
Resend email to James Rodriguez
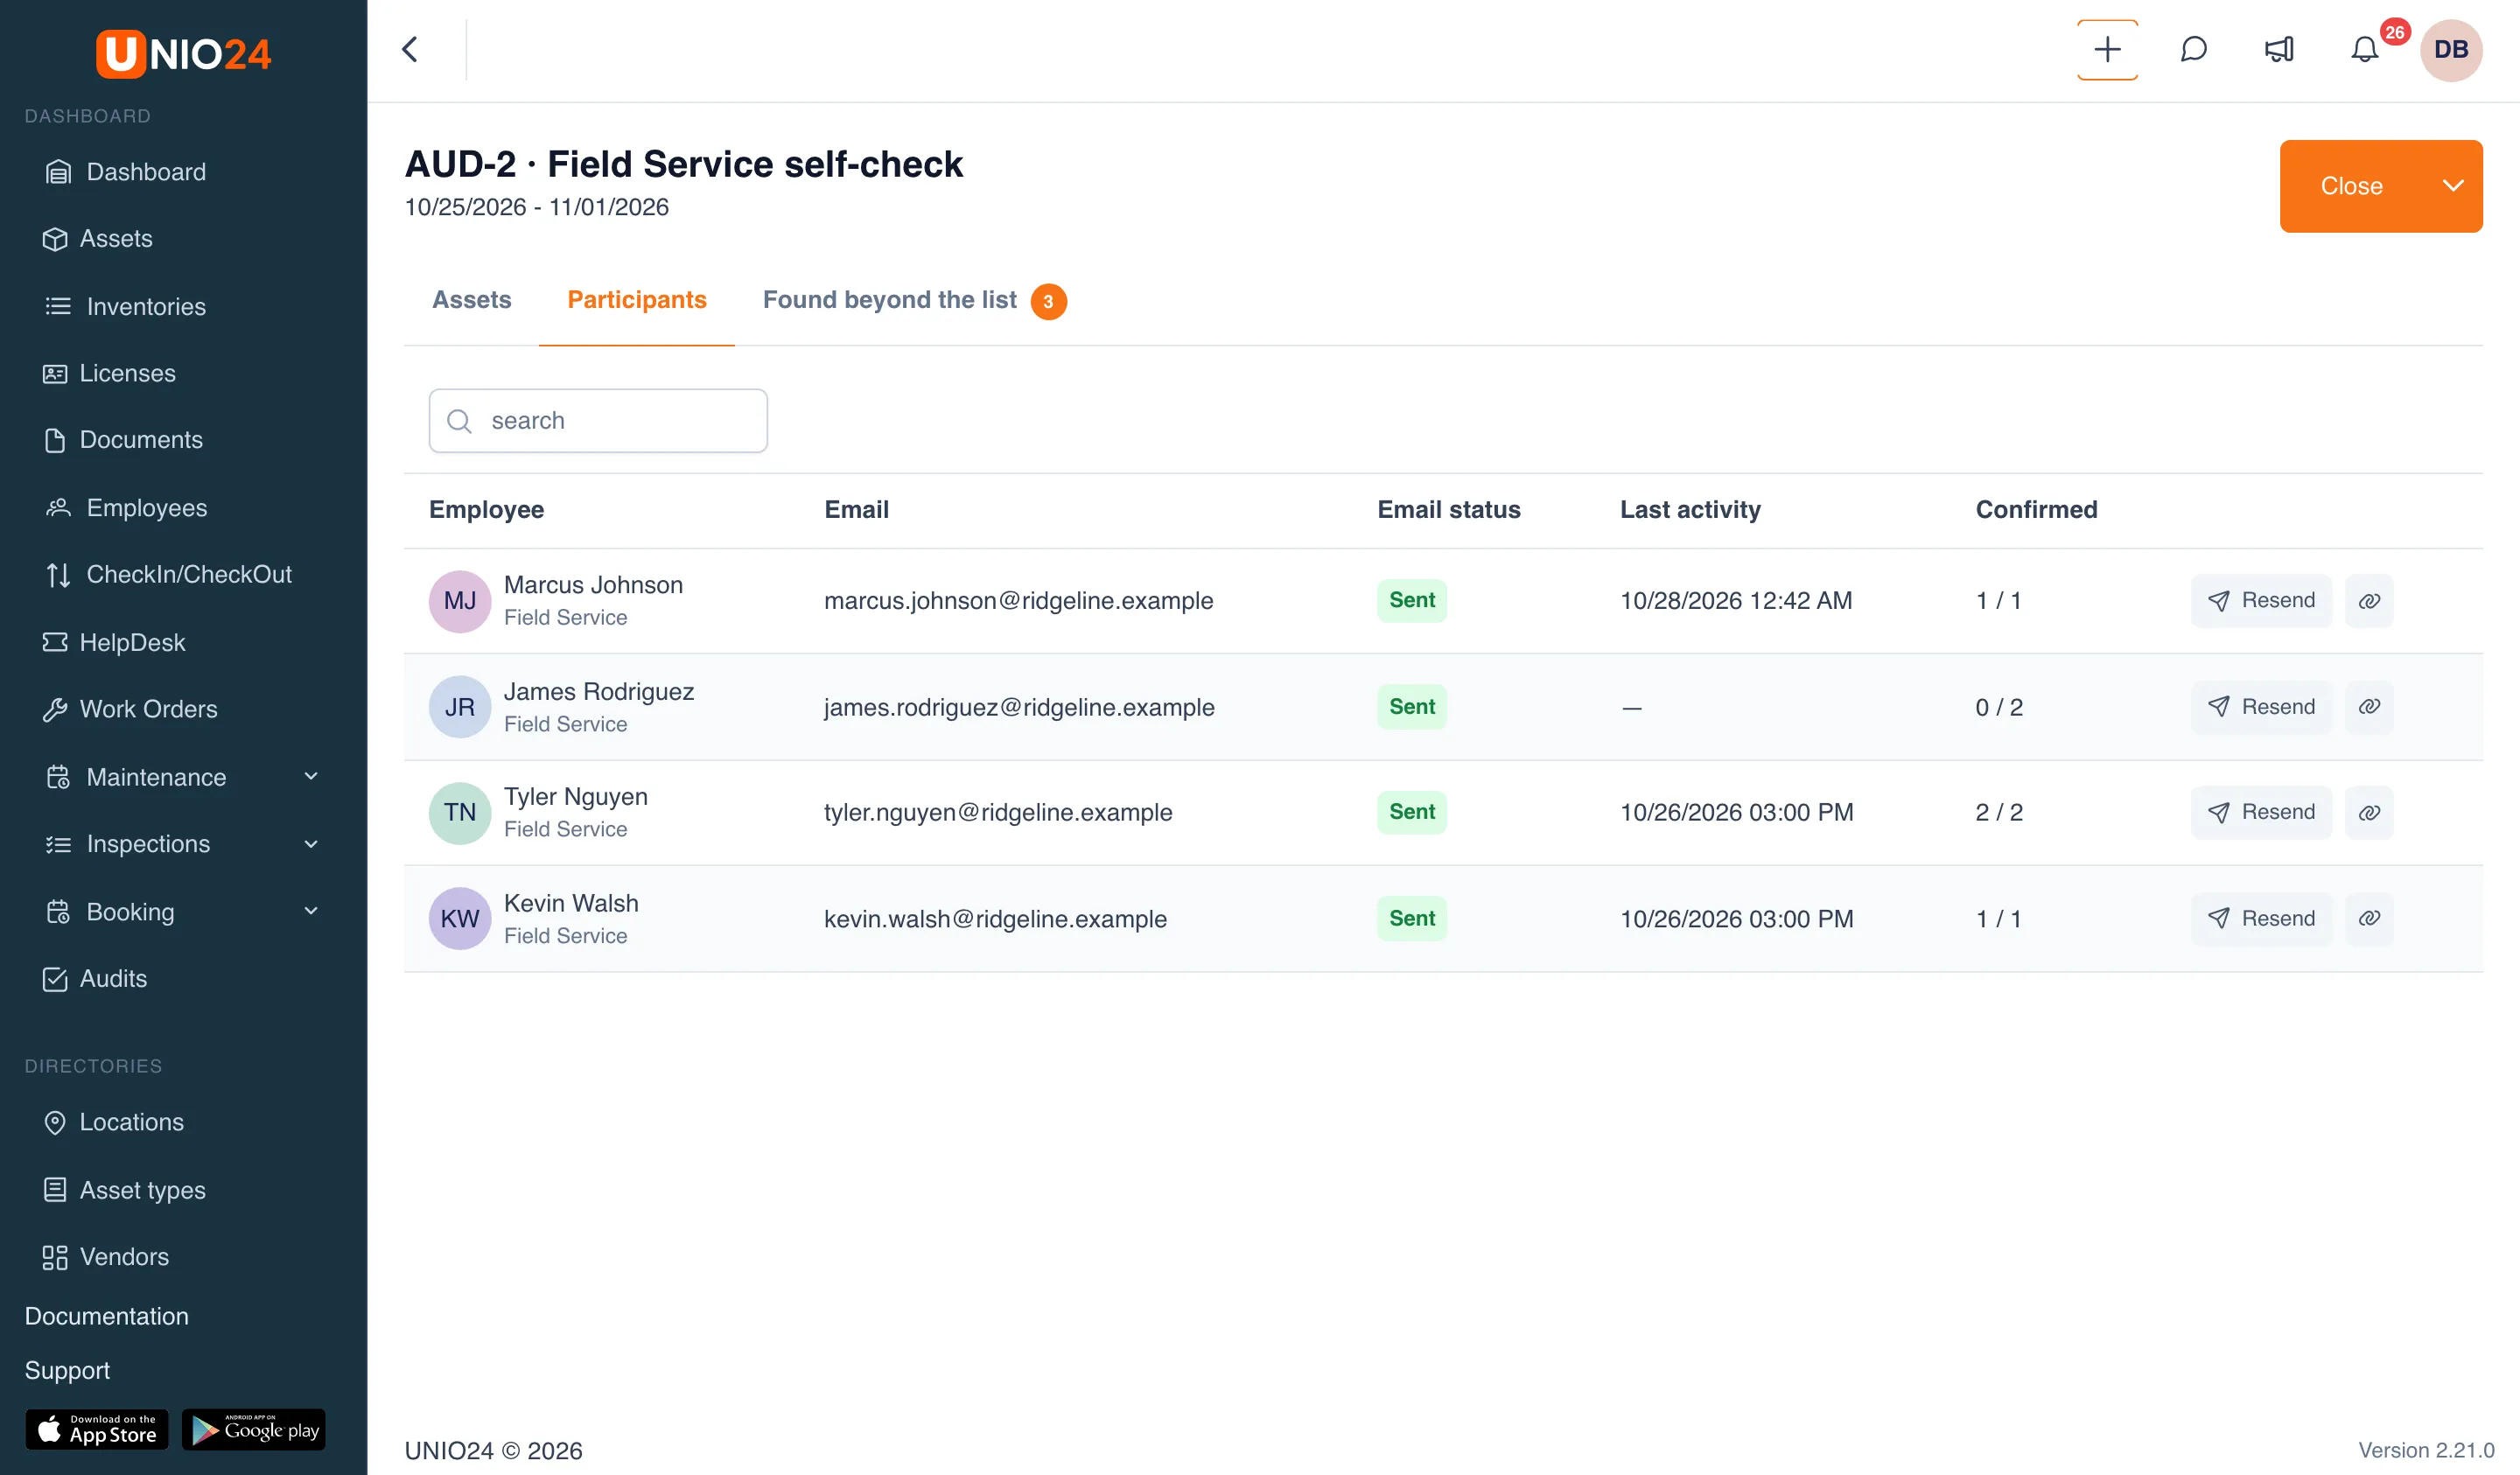pos(2260,707)
